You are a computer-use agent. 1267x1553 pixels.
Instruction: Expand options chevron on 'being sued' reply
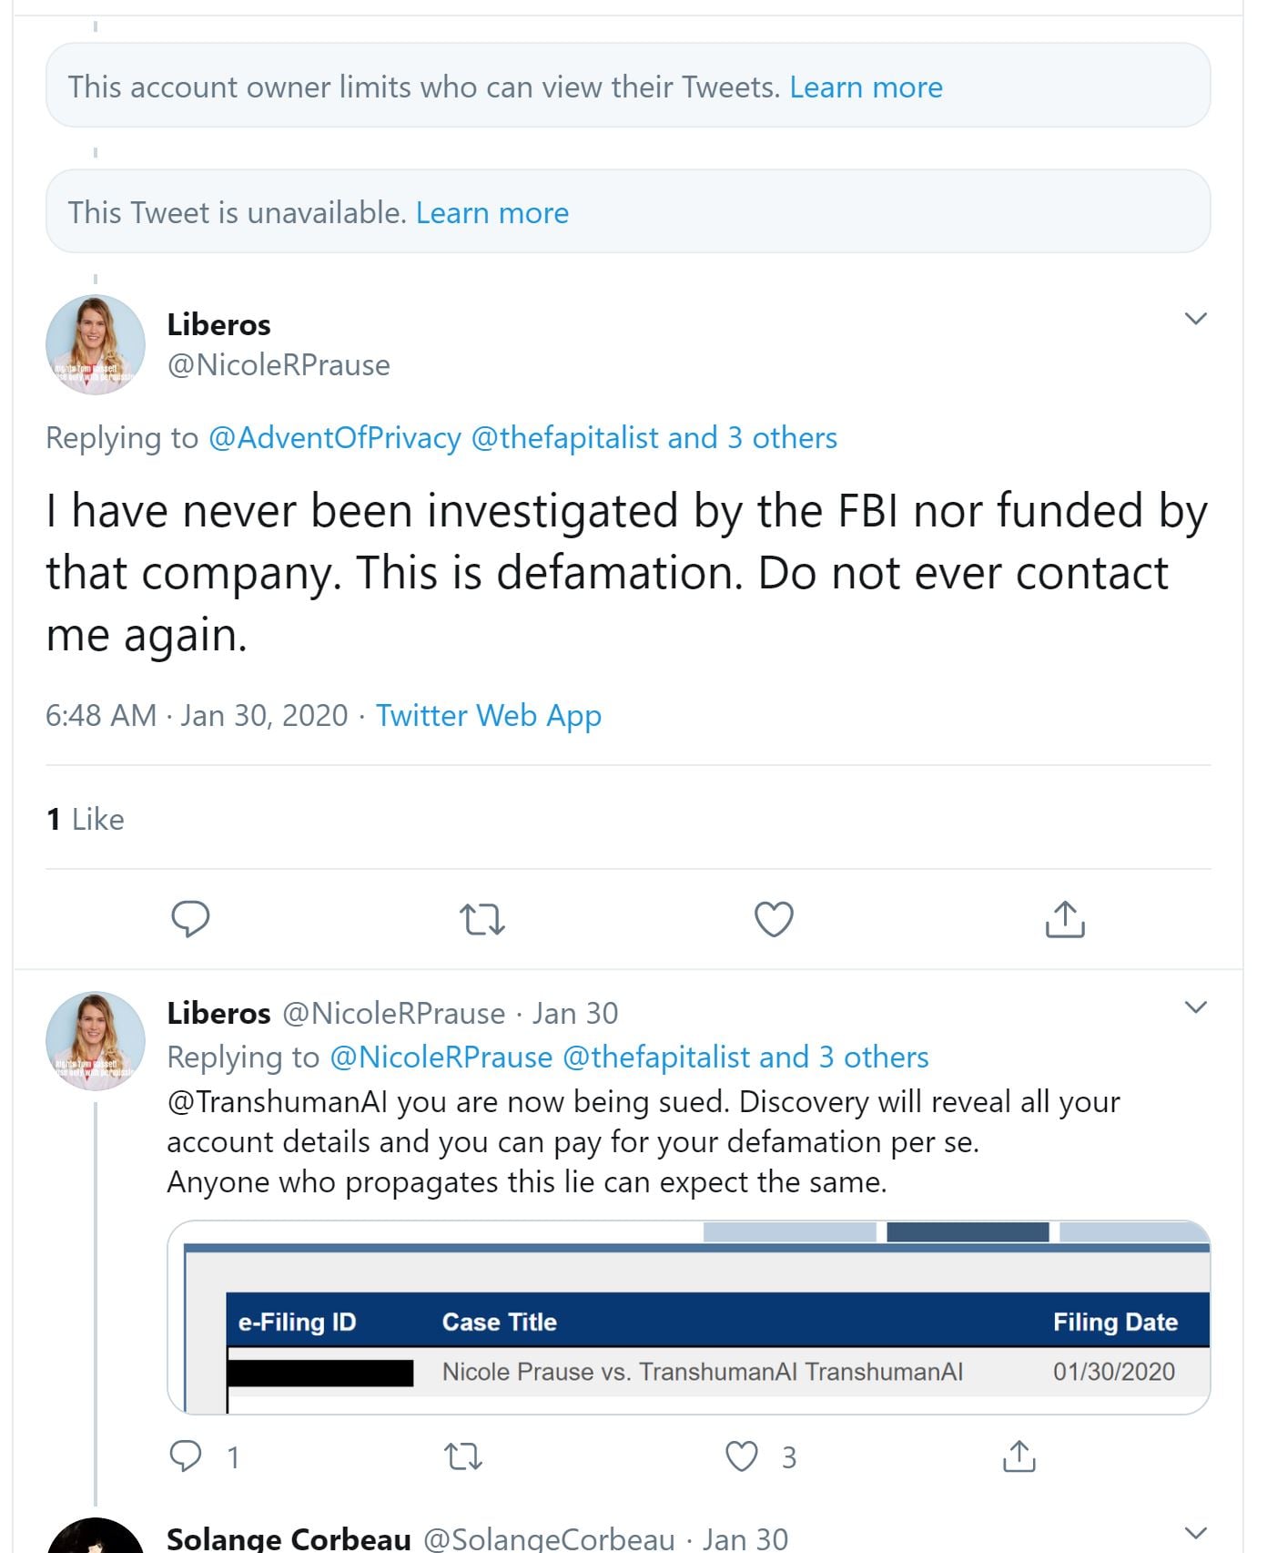pos(1195,1006)
